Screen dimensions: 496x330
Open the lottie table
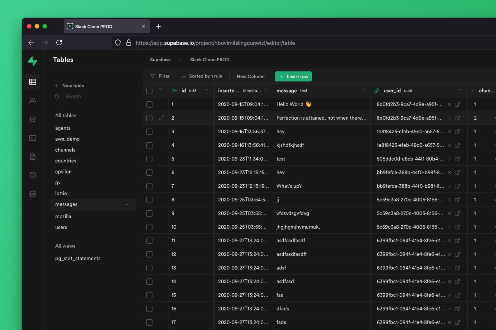pos(61,193)
